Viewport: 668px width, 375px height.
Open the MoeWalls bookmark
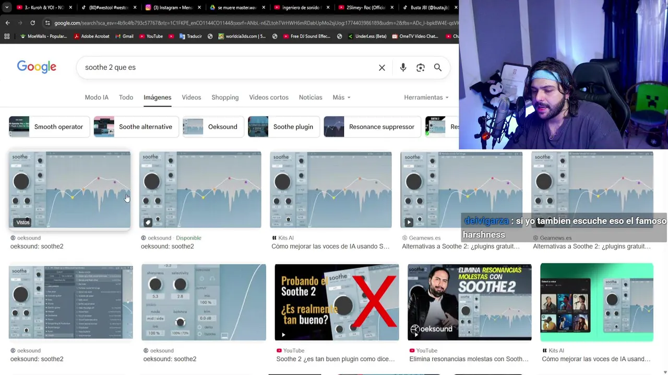(43, 36)
